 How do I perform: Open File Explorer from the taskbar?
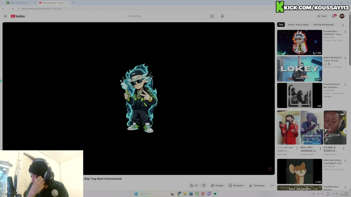pos(185,194)
